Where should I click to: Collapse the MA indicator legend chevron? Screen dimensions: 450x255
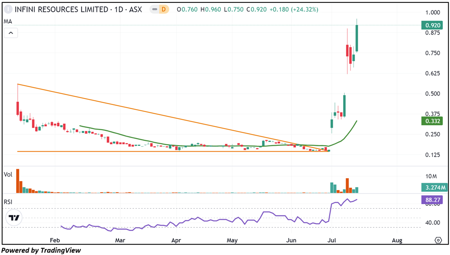11,33
